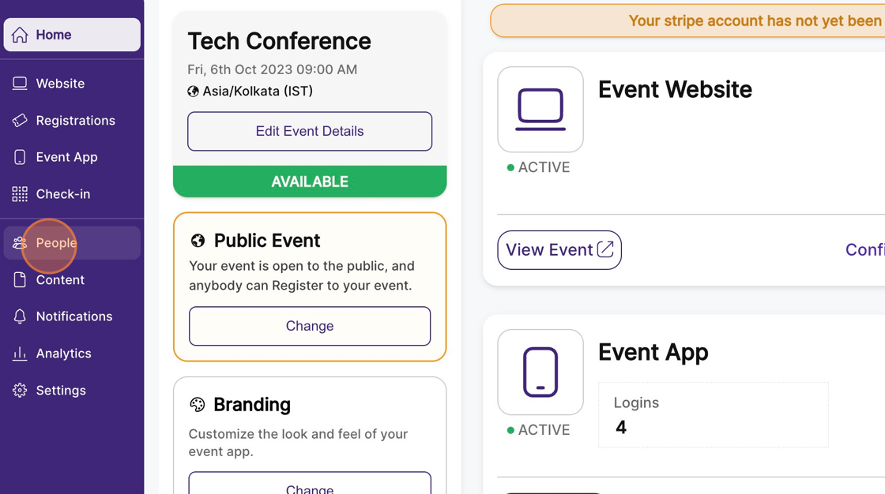Click the Analytics bar chart icon
885x494 pixels.
(x=20, y=354)
